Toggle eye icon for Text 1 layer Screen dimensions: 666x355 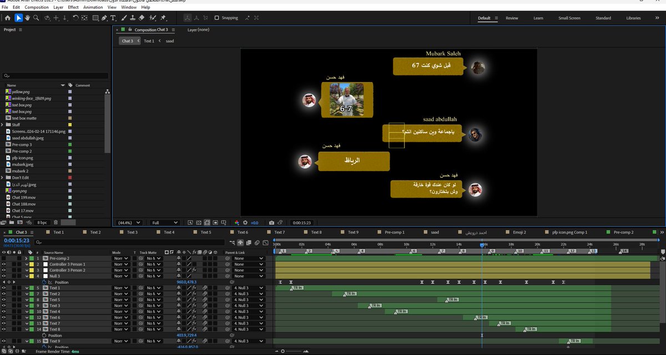click(x=4, y=288)
